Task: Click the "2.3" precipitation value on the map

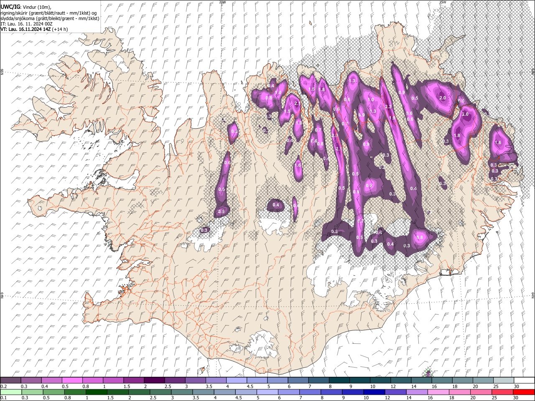Action: coord(388,107)
